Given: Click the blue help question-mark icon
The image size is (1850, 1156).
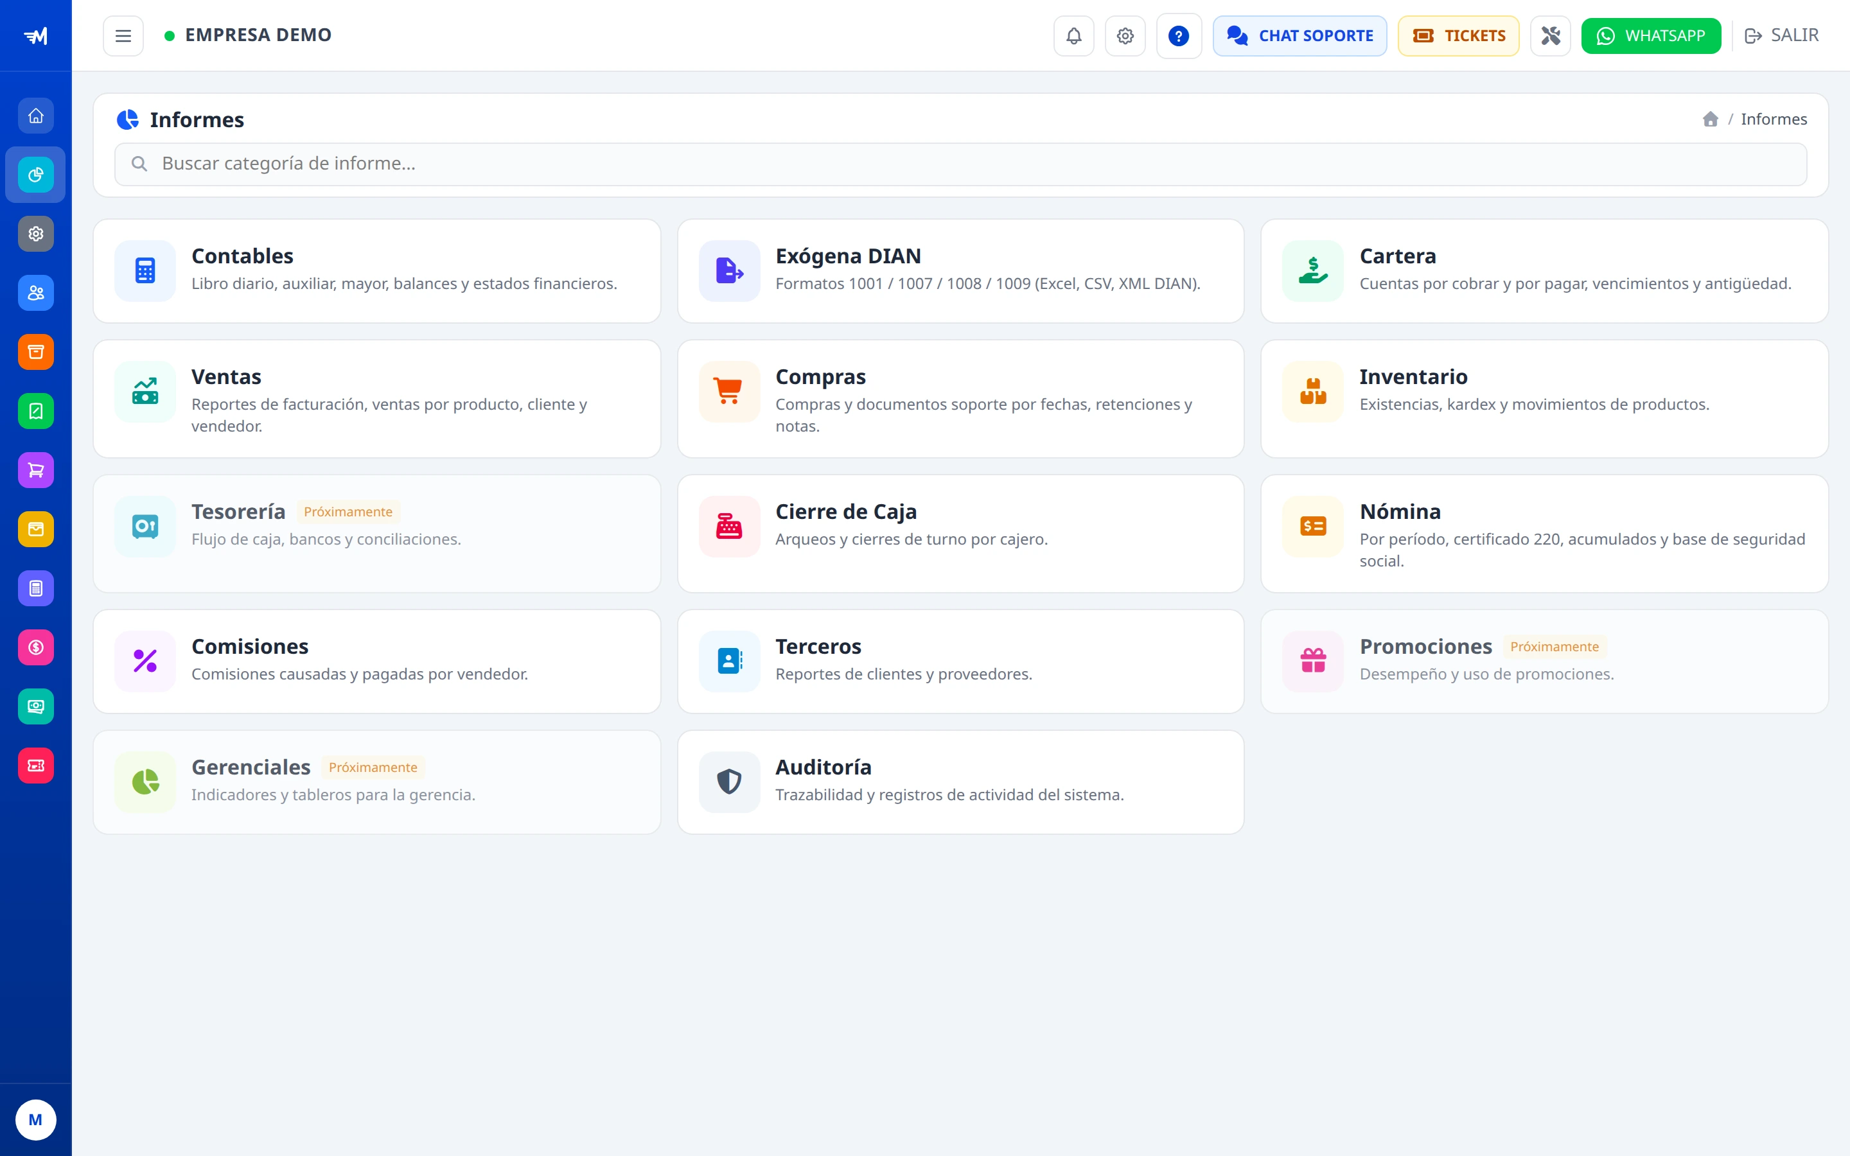Looking at the screenshot, I should coord(1179,36).
